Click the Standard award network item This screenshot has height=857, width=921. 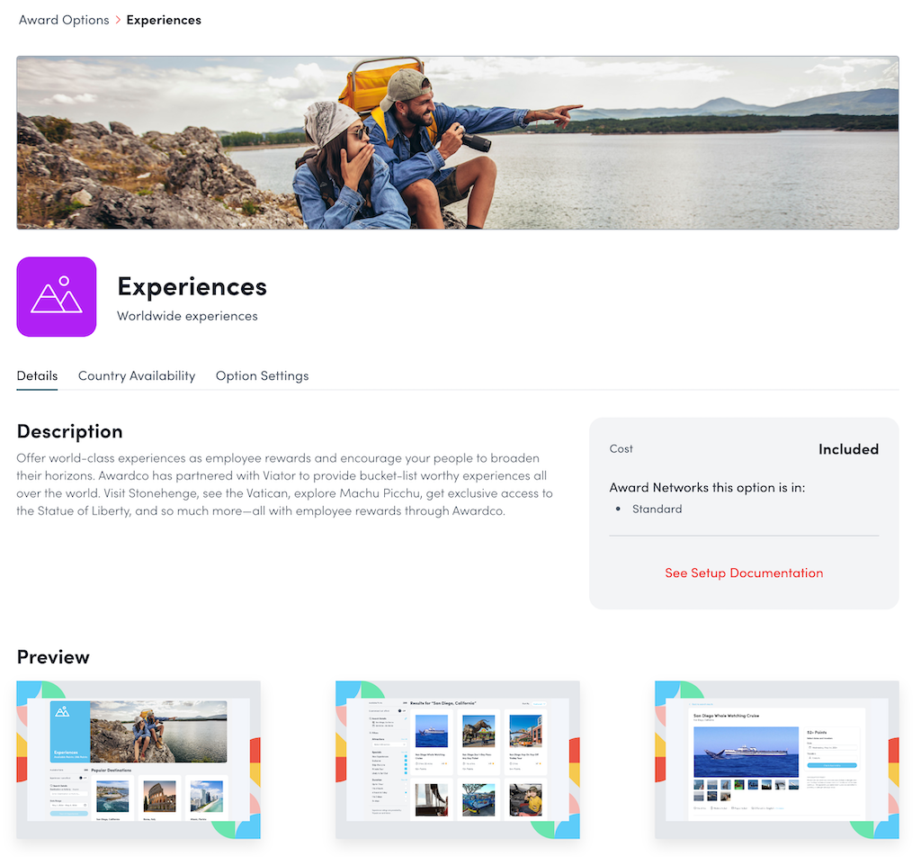coord(657,509)
